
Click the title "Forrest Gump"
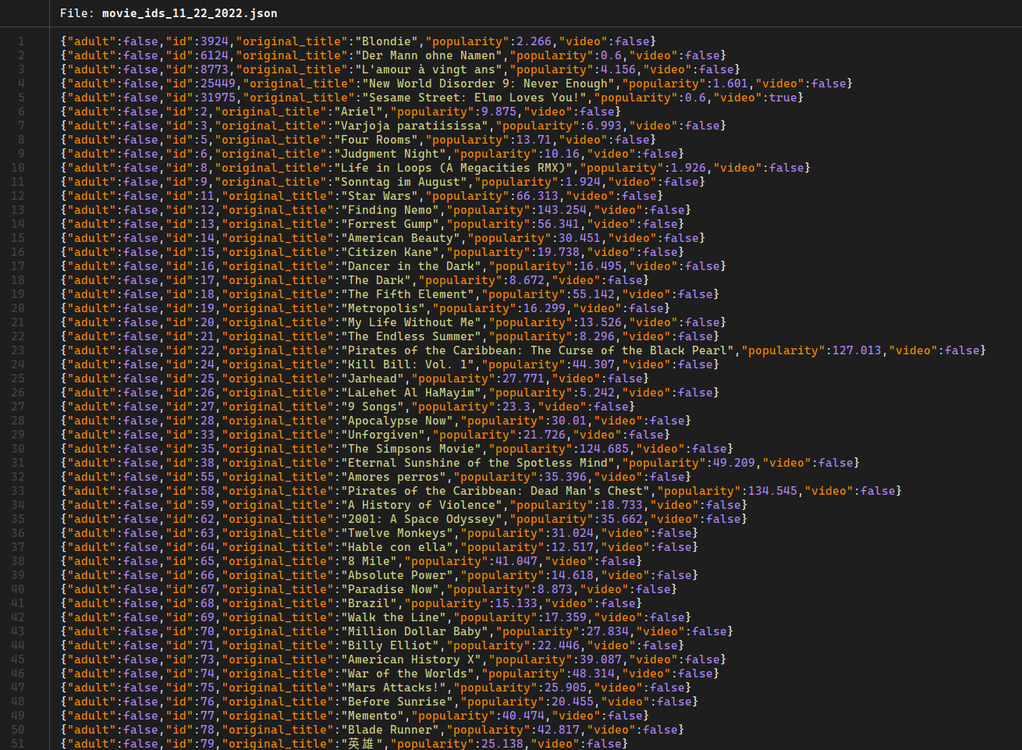click(390, 224)
